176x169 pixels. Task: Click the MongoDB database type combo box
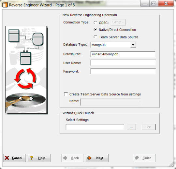point(113,45)
